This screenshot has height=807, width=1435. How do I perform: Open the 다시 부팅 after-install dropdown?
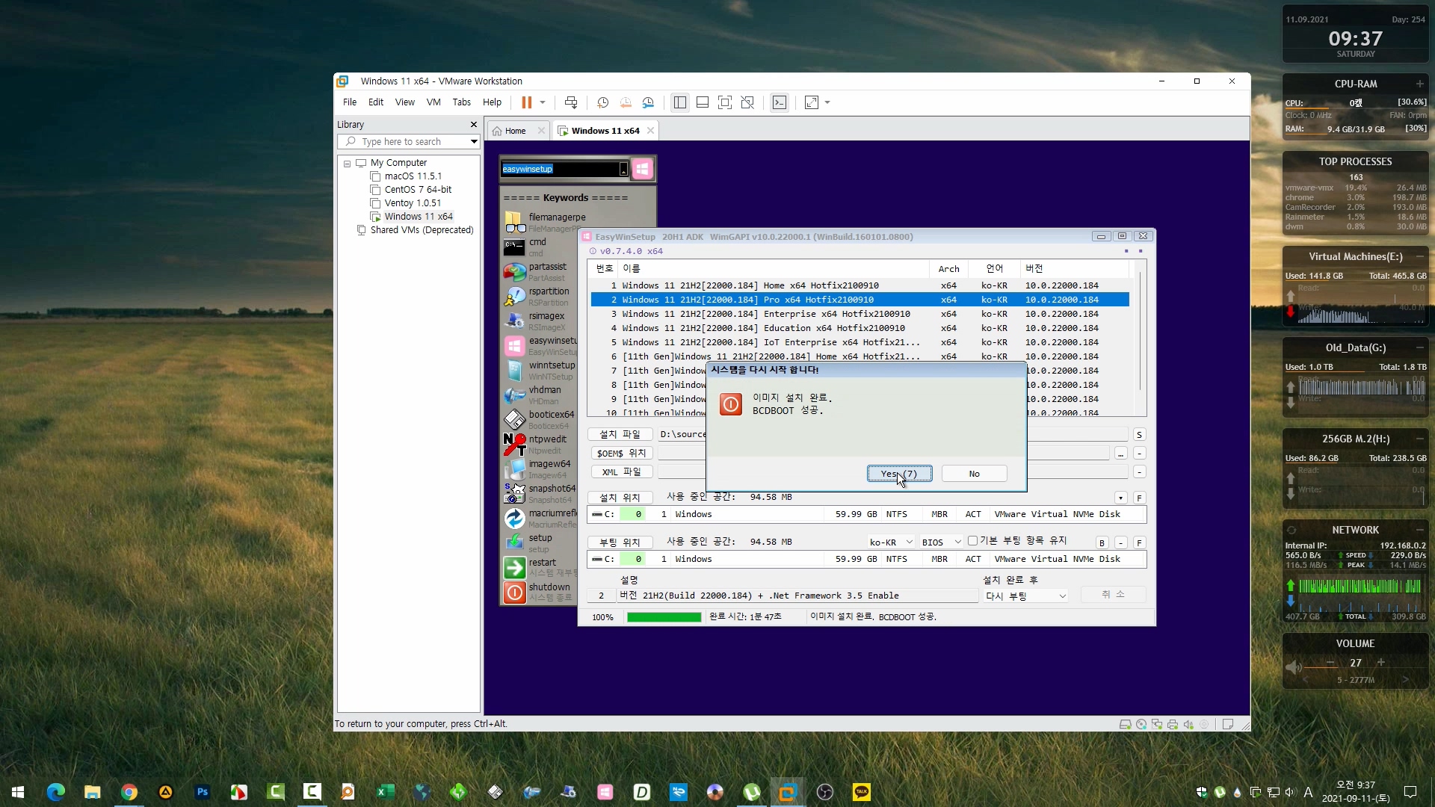(1025, 596)
